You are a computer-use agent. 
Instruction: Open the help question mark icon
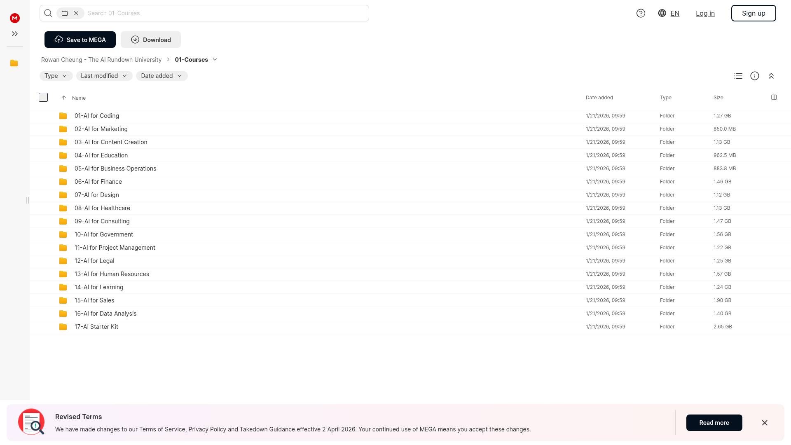click(641, 13)
